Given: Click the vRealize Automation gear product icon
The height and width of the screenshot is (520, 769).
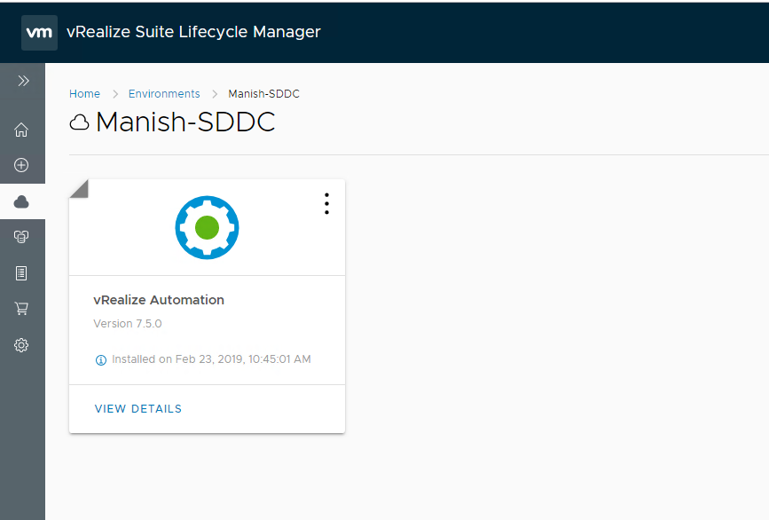Looking at the screenshot, I should pos(207,227).
